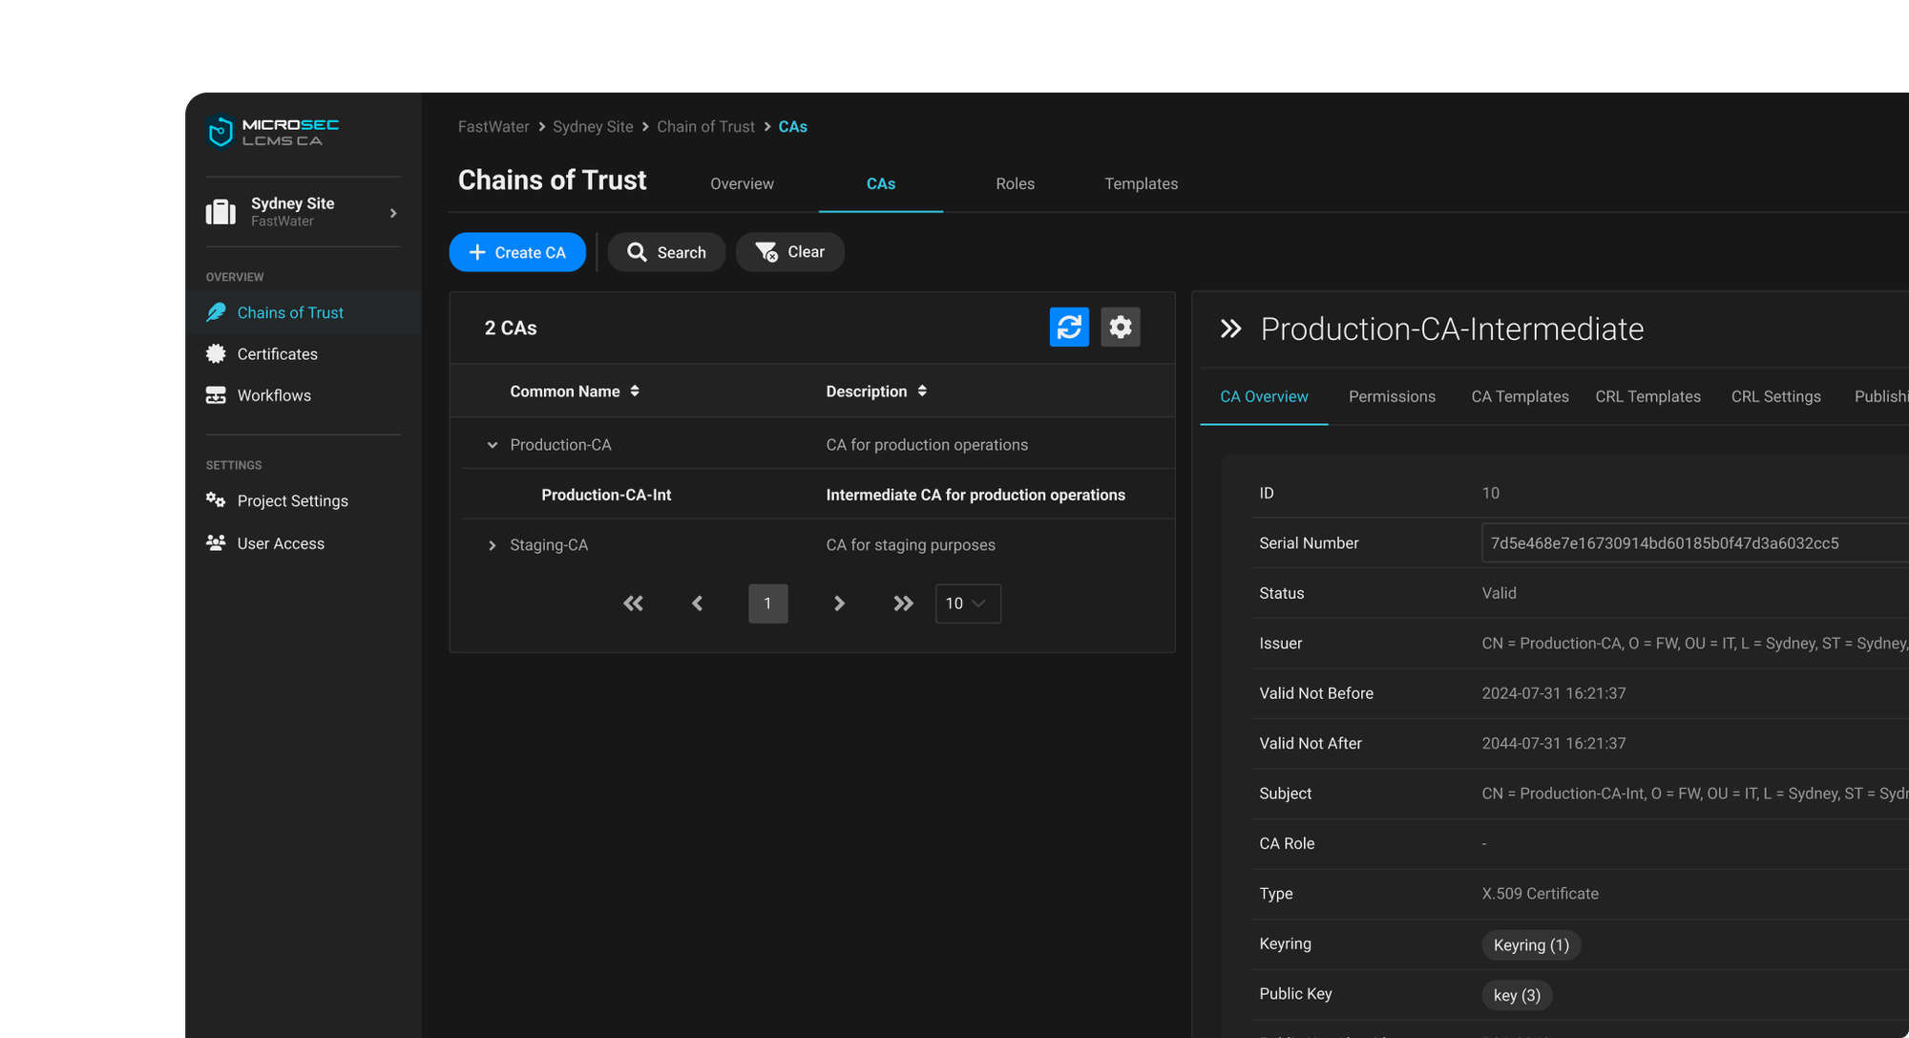Click the Create CA button

point(517,252)
